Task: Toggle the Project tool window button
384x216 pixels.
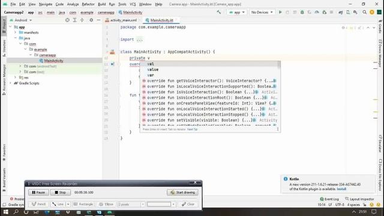Action: 4,26
